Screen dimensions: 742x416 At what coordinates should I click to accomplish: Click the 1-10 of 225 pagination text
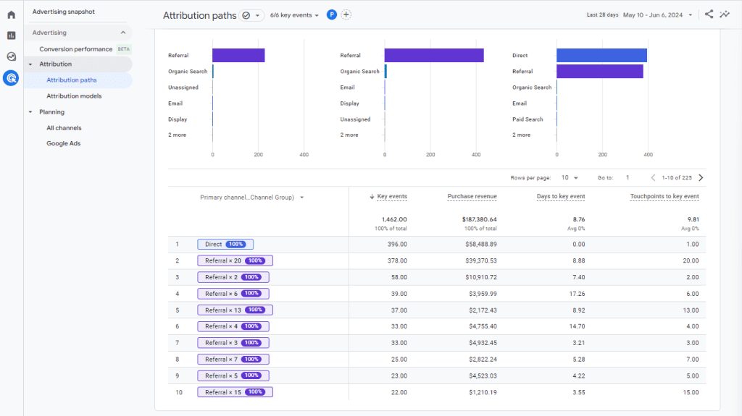click(677, 178)
